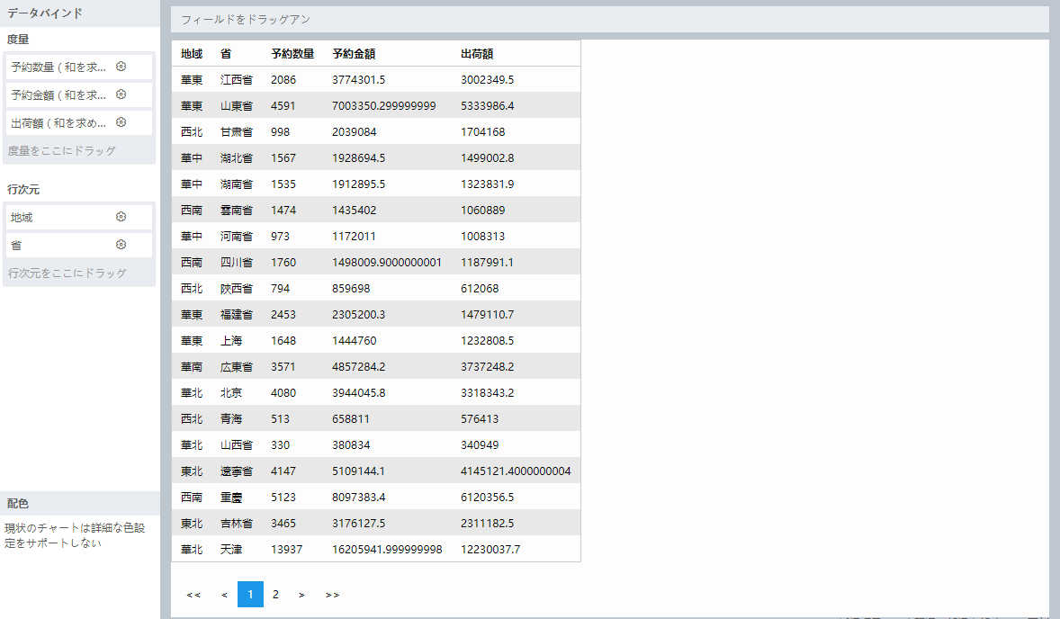Click the value 380834

(351, 444)
